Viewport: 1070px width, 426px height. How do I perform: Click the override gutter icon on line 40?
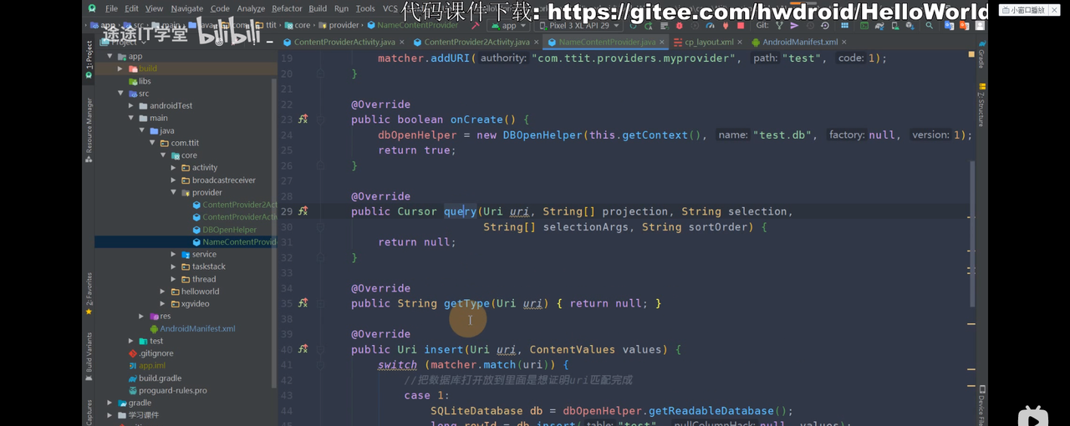click(x=303, y=349)
